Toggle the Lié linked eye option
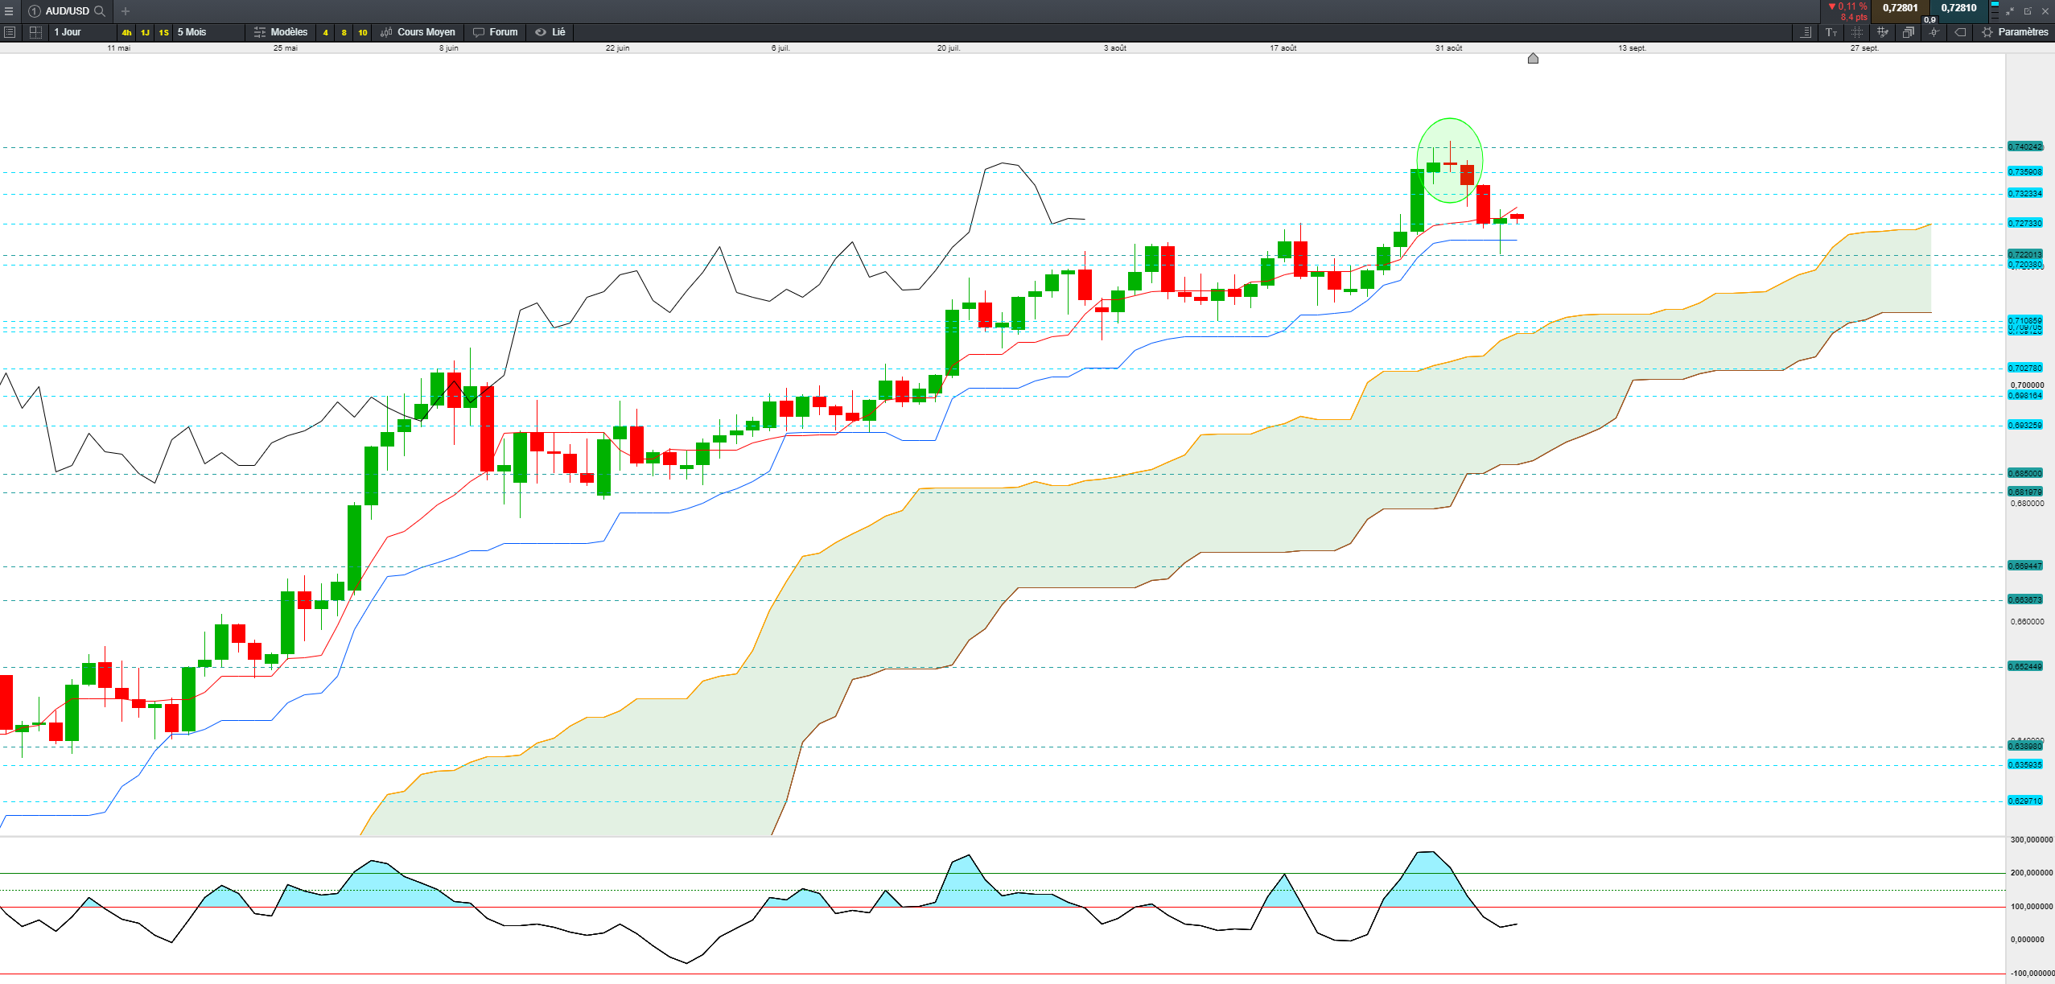This screenshot has width=2055, height=984. coord(551,32)
